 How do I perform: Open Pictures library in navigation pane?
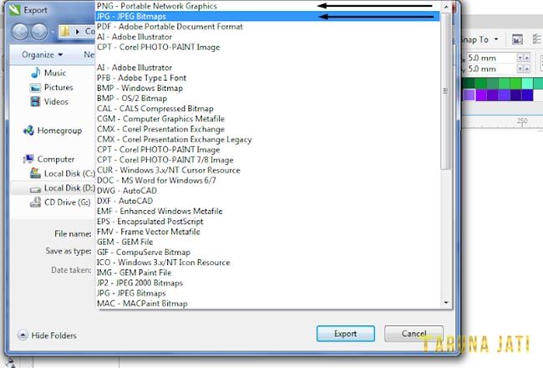pos(52,88)
